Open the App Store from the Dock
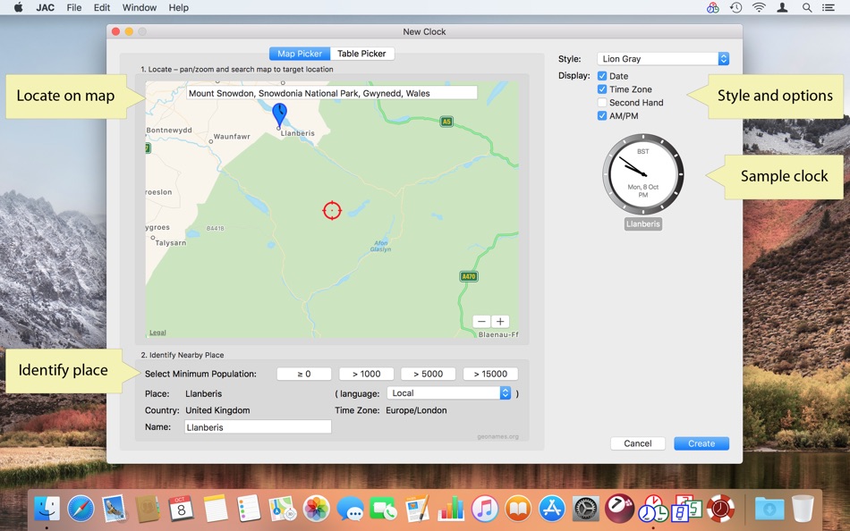Image resolution: width=850 pixels, height=531 pixels. (551, 510)
